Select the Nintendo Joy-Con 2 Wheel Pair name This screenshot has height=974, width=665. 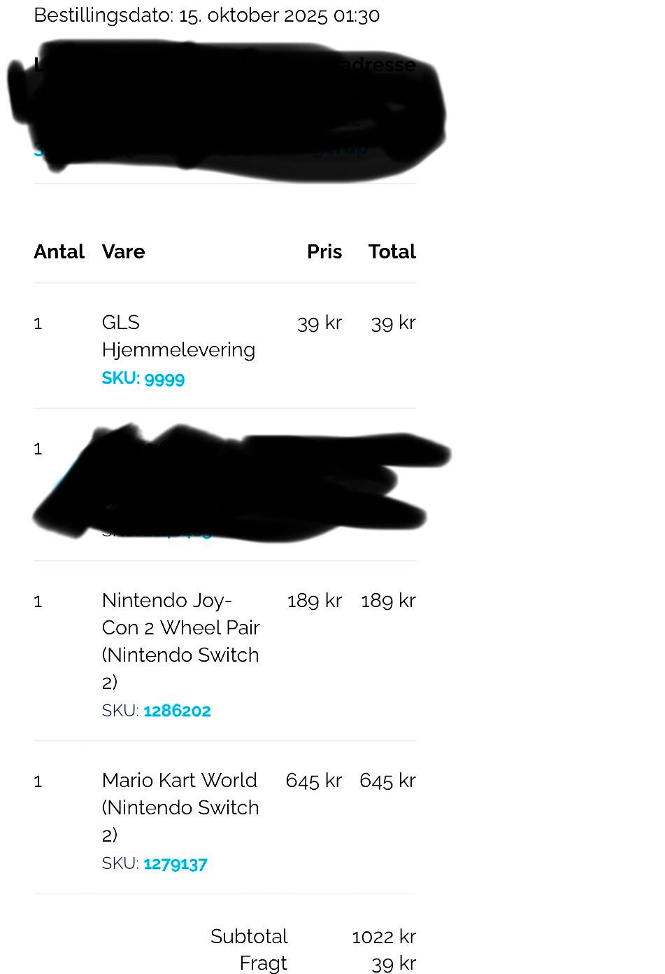pos(180,641)
